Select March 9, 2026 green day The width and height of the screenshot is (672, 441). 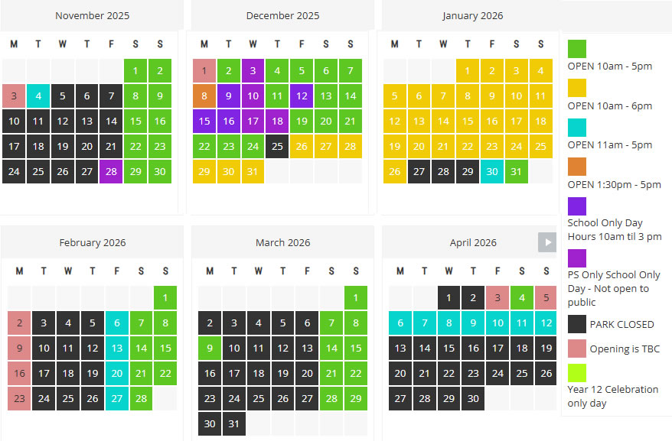[210, 348]
